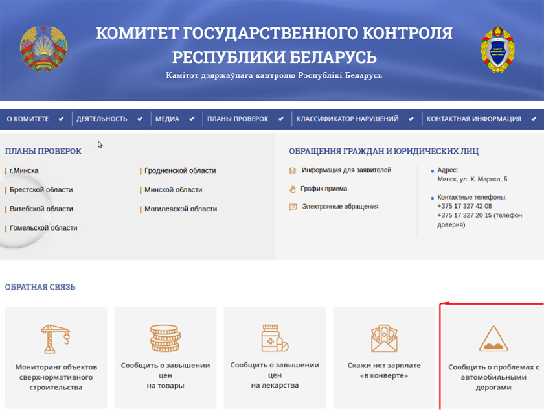This screenshot has height=418, width=544.
Task: Click the Belarus state emblem logo
Action: (x=44, y=49)
